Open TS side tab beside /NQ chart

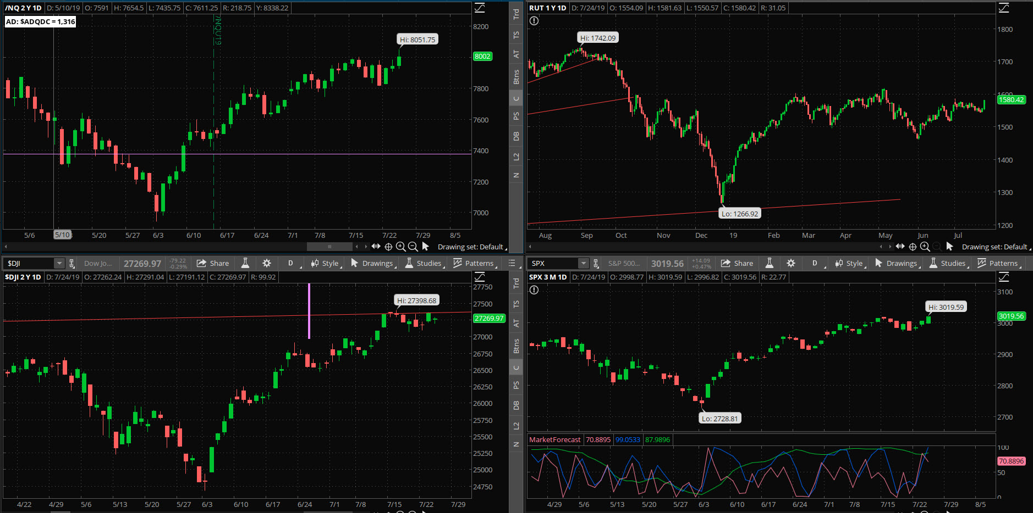[x=516, y=35]
